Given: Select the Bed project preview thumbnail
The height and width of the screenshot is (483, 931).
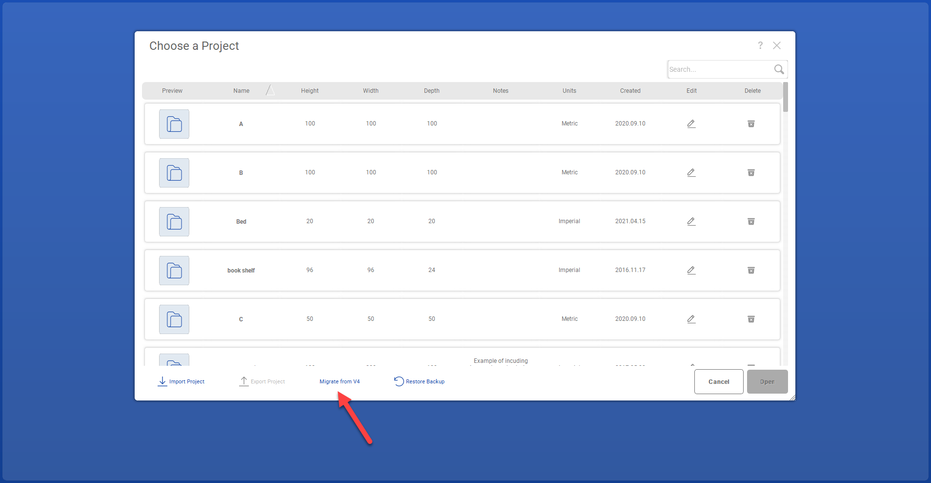Looking at the screenshot, I should (x=174, y=222).
